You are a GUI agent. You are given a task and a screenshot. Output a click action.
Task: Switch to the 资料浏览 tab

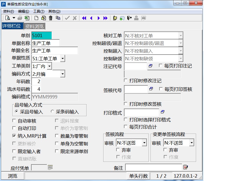pos(34,26)
